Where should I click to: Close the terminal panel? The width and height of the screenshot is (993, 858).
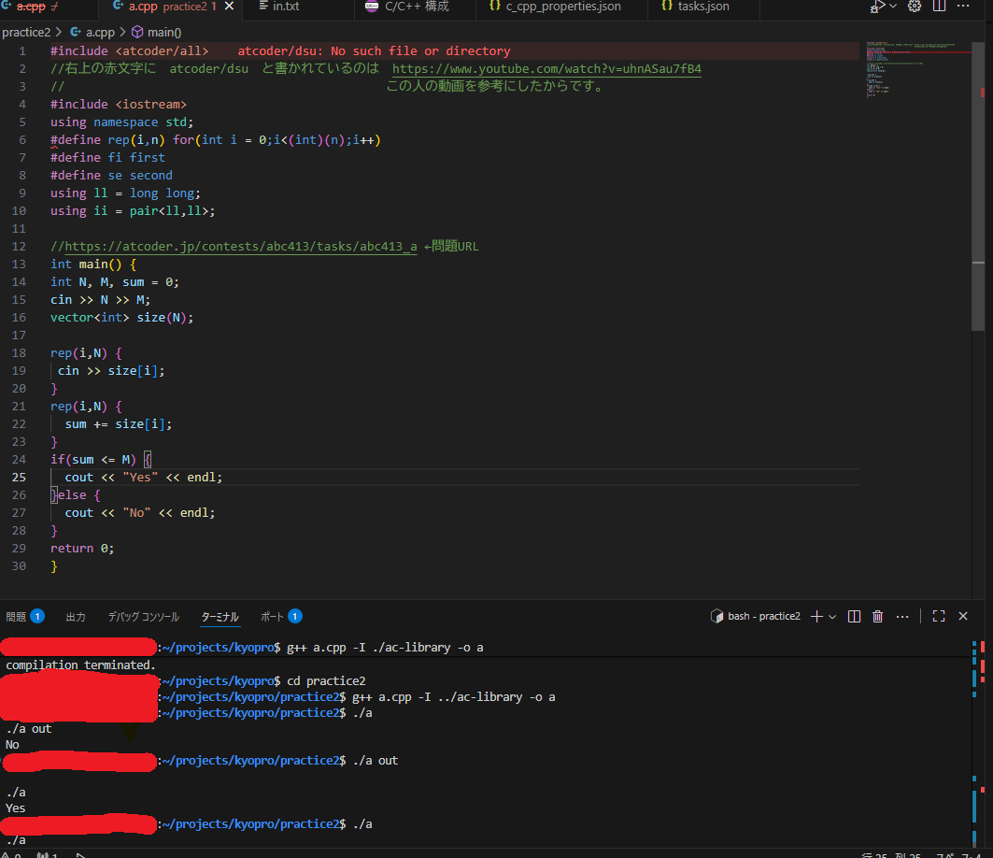[x=962, y=617]
